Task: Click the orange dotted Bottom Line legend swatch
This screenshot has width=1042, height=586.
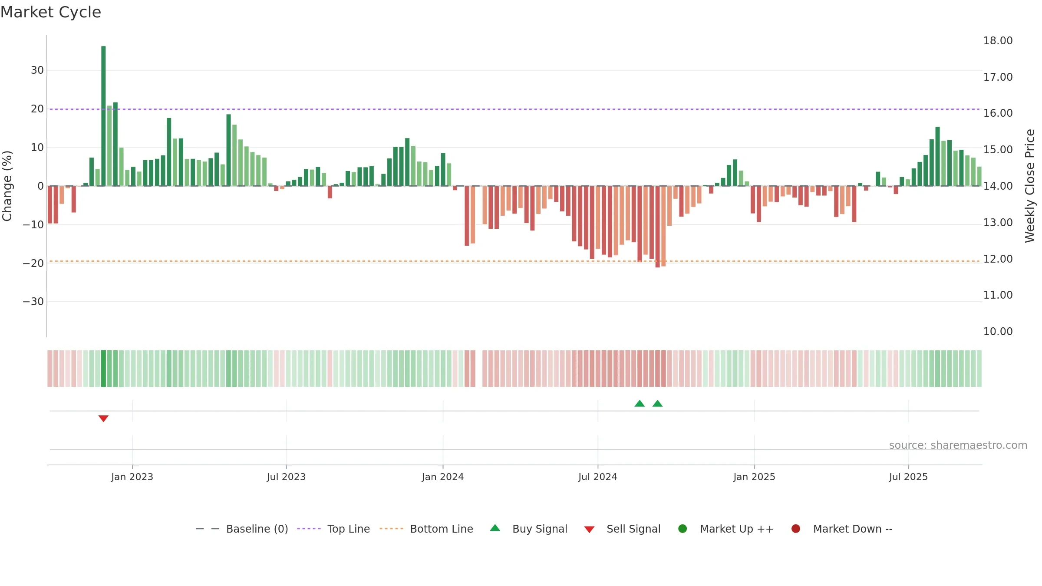Action: (391, 529)
